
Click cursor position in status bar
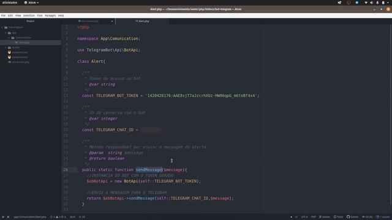72,217
